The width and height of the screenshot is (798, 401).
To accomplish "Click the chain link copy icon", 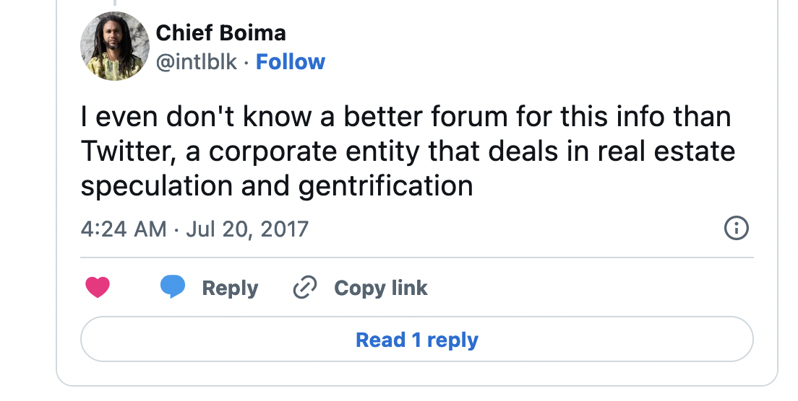I will coord(305,288).
